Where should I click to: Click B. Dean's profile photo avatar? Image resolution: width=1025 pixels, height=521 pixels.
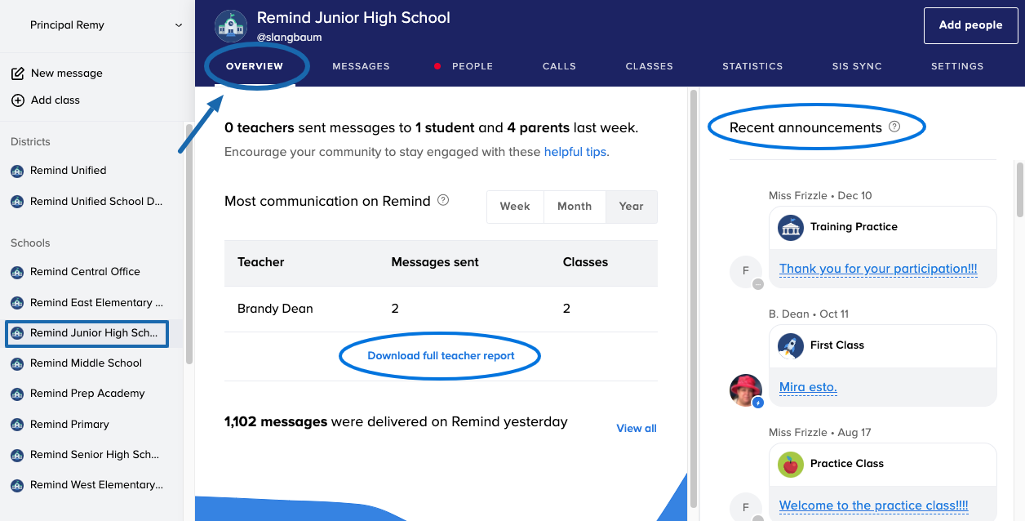tap(745, 390)
